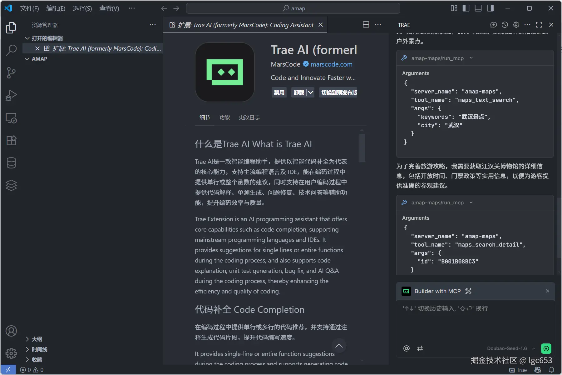
Task: Toggle the primary side bar from the title bar
Action: (x=466, y=8)
